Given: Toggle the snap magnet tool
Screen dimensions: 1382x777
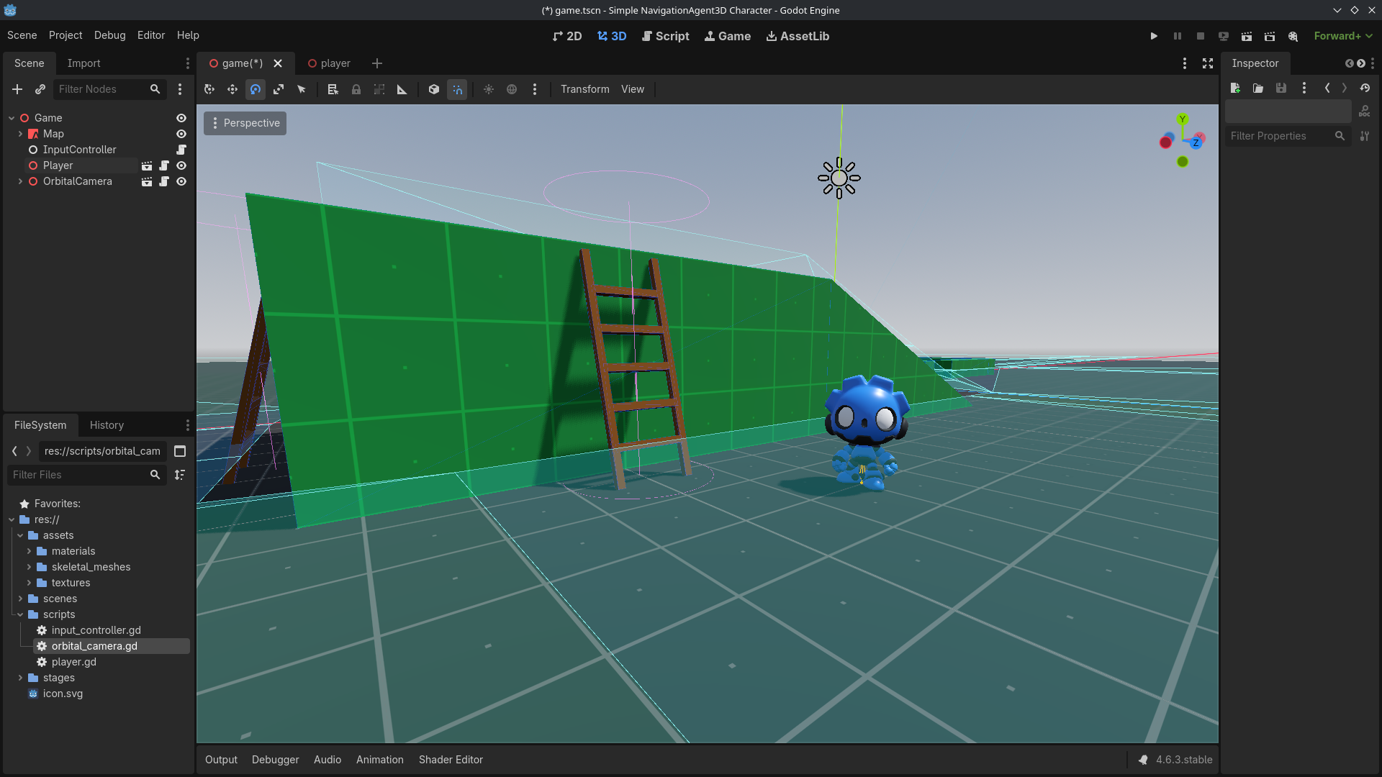Looking at the screenshot, I should pyautogui.click(x=457, y=89).
